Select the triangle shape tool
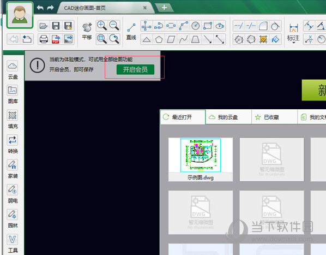 coord(147,39)
